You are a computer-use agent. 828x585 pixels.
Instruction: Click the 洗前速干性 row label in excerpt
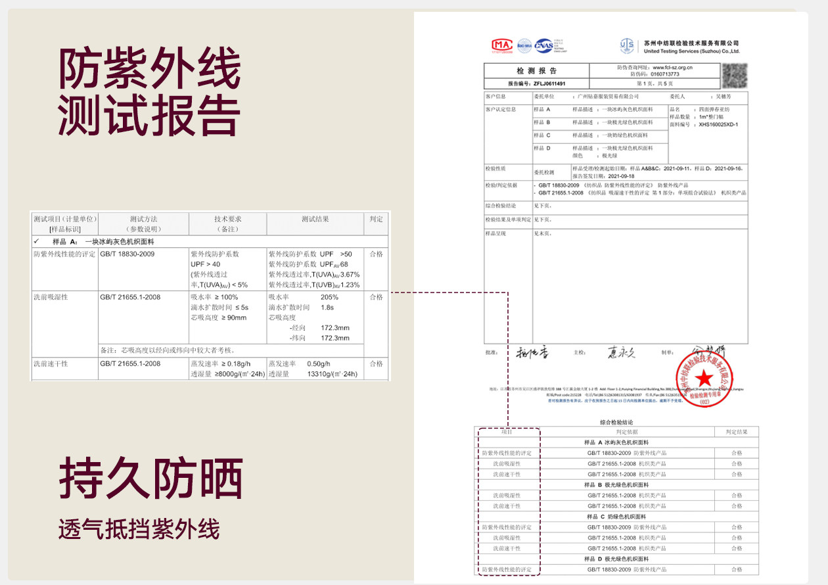click(51, 363)
